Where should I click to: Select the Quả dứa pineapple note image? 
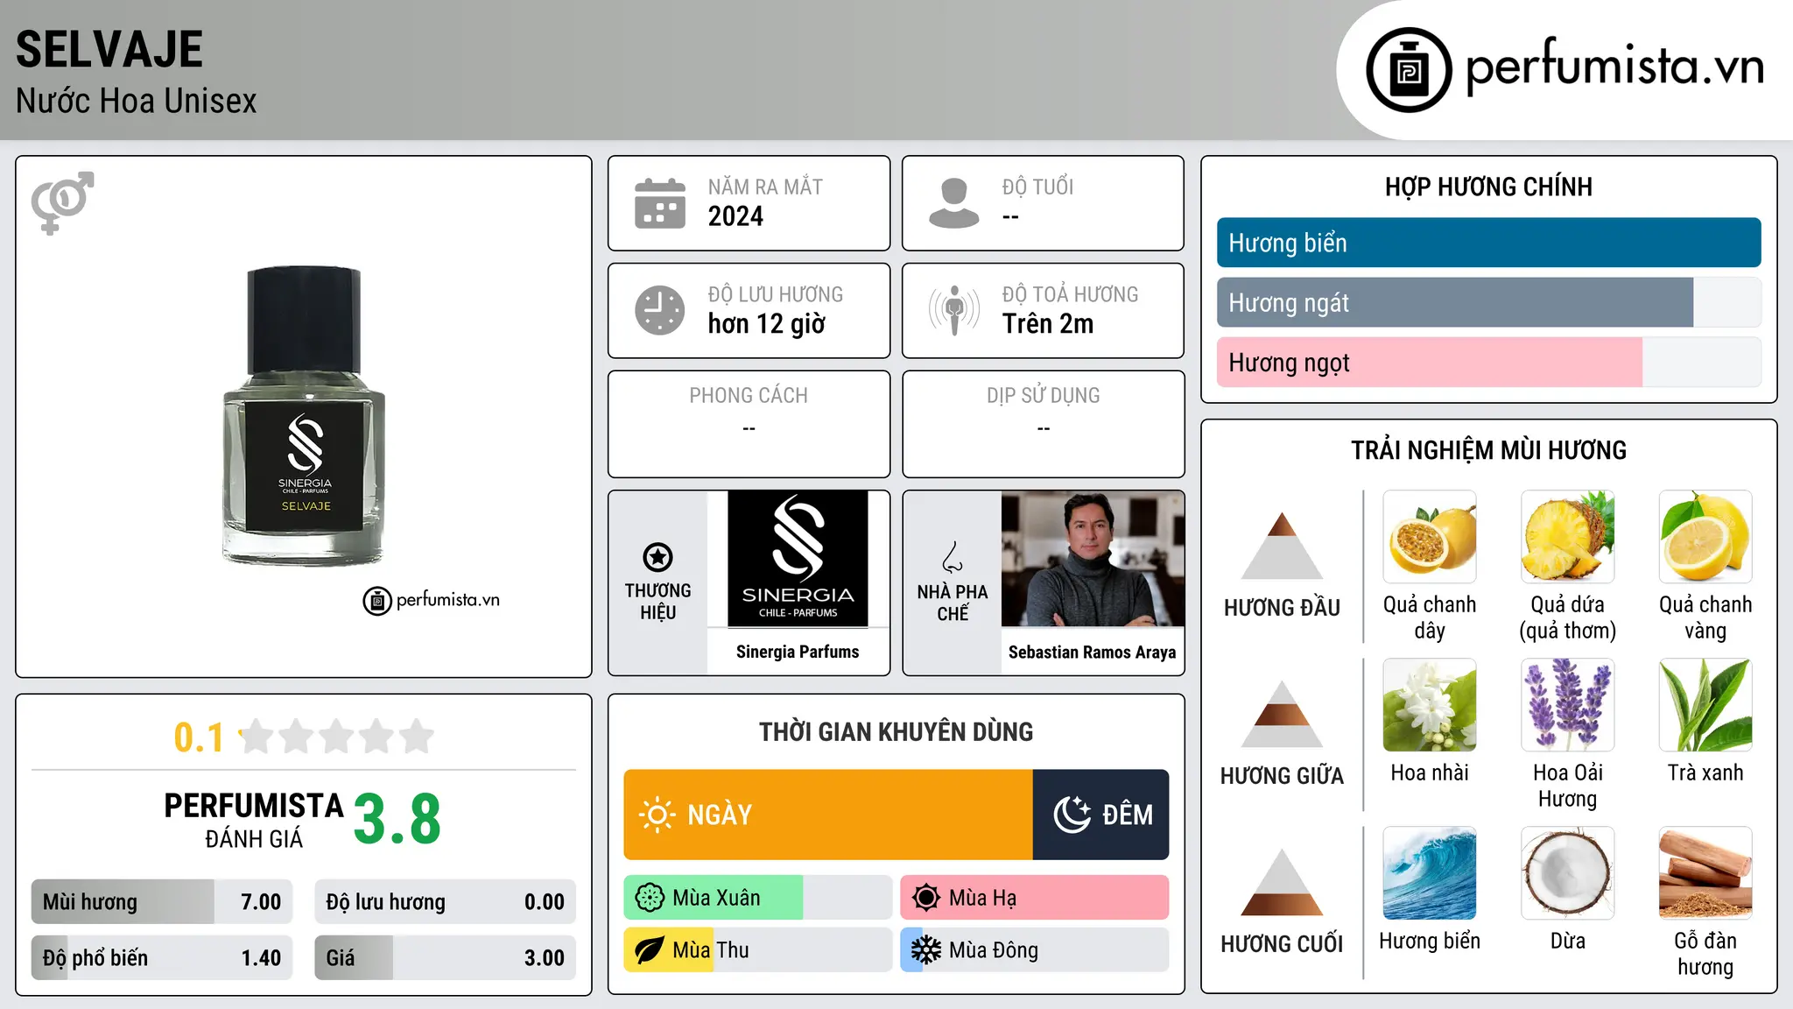[x=1568, y=537]
